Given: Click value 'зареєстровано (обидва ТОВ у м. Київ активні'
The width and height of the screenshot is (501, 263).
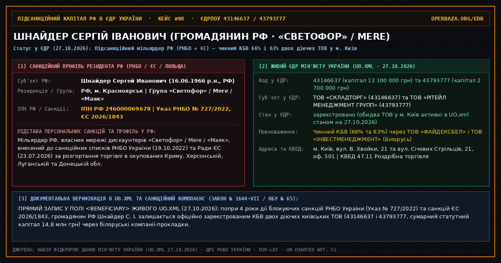Looking at the screenshot, I should 391,119.
